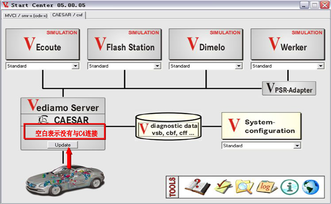
Task: Open the folder search magnifier tool
Action: point(244,187)
